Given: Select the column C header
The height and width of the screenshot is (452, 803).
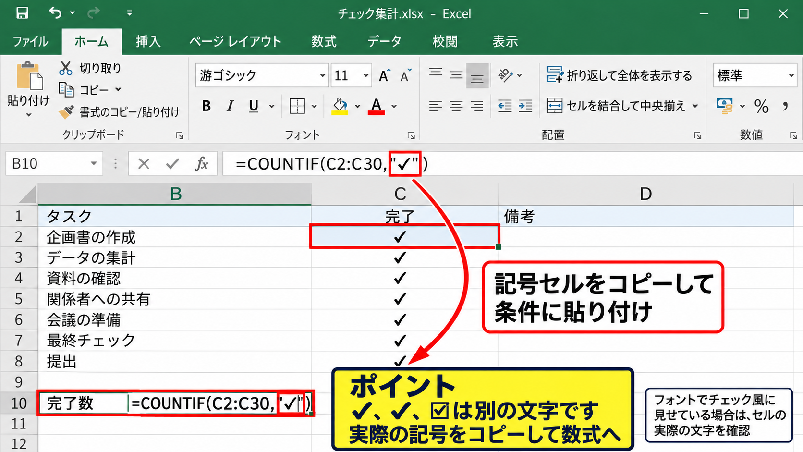Looking at the screenshot, I should pyautogui.click(x=404, y=194).
